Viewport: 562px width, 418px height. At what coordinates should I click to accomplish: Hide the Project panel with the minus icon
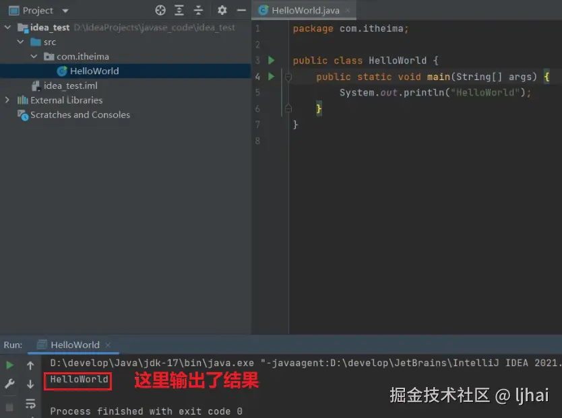(x=241, y=10)
